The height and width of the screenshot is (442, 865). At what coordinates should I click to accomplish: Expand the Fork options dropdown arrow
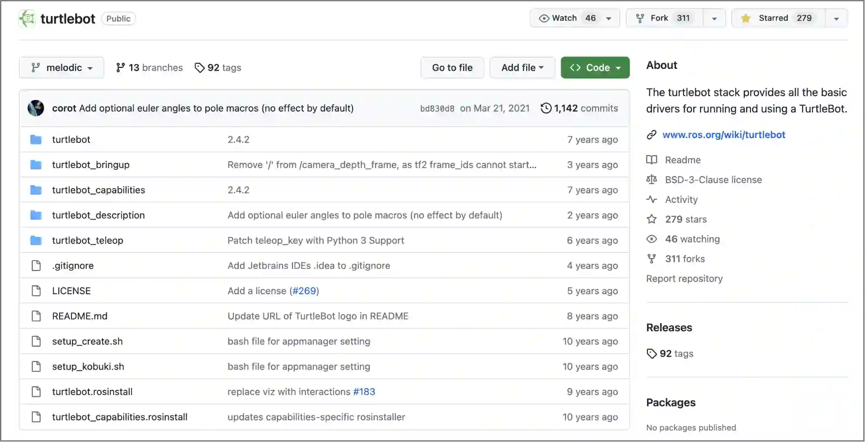714,19
